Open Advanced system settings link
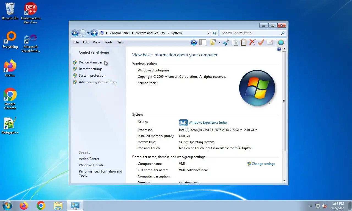The image size is (352, 211). [x=98, y=82]
